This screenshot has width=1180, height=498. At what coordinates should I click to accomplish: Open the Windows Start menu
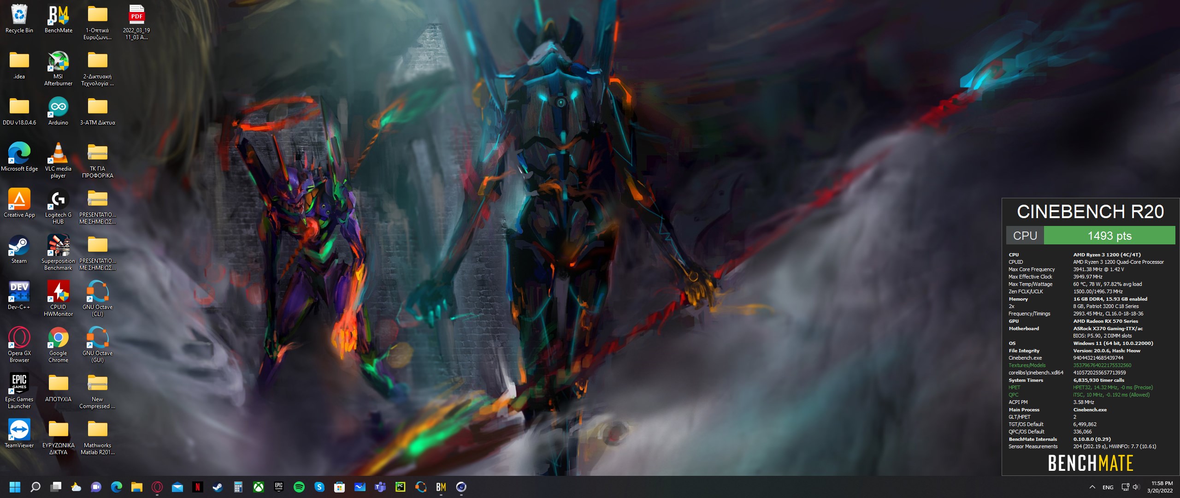click(15, 487)
